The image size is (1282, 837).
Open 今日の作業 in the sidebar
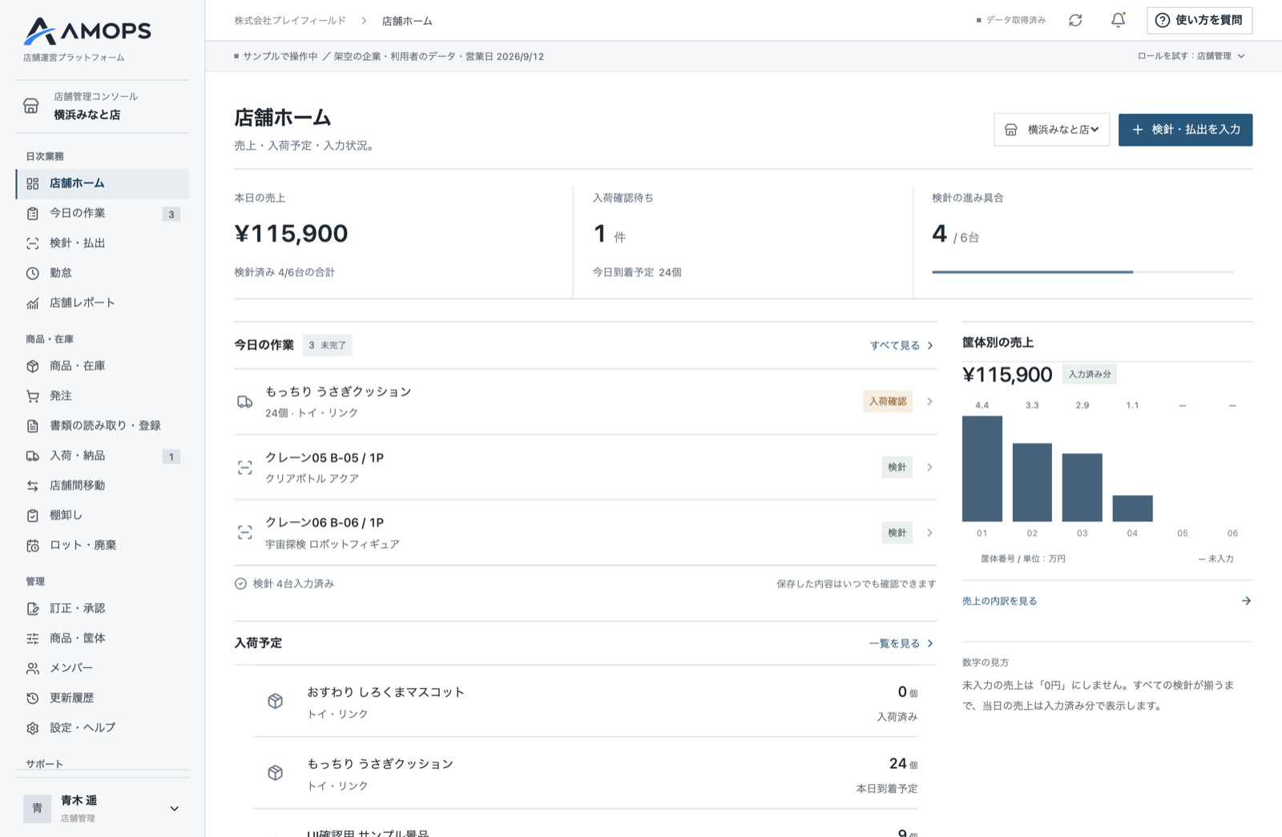click(103, 213)
